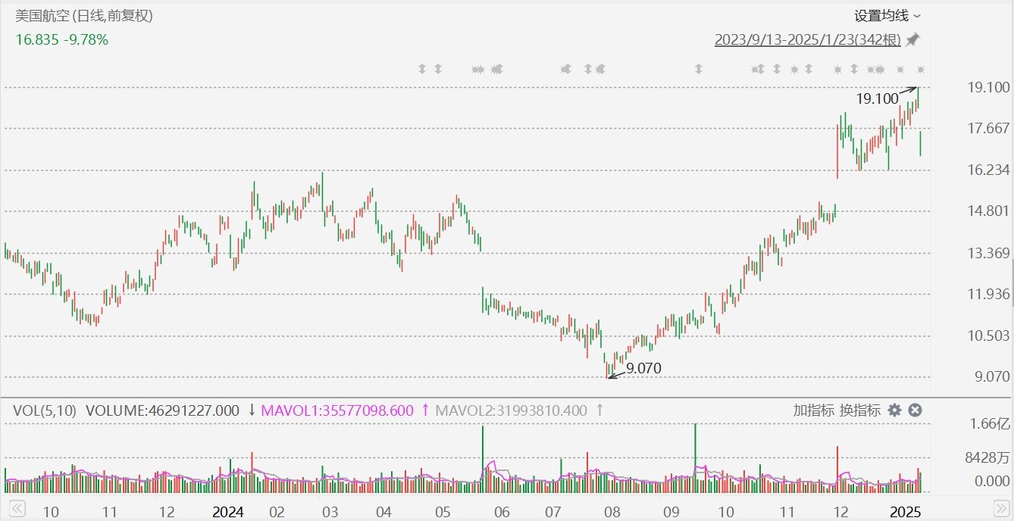Click 加指标 to add an indicator
Image resolution: width=1014 pixels, height=521 pixels.
814,410
